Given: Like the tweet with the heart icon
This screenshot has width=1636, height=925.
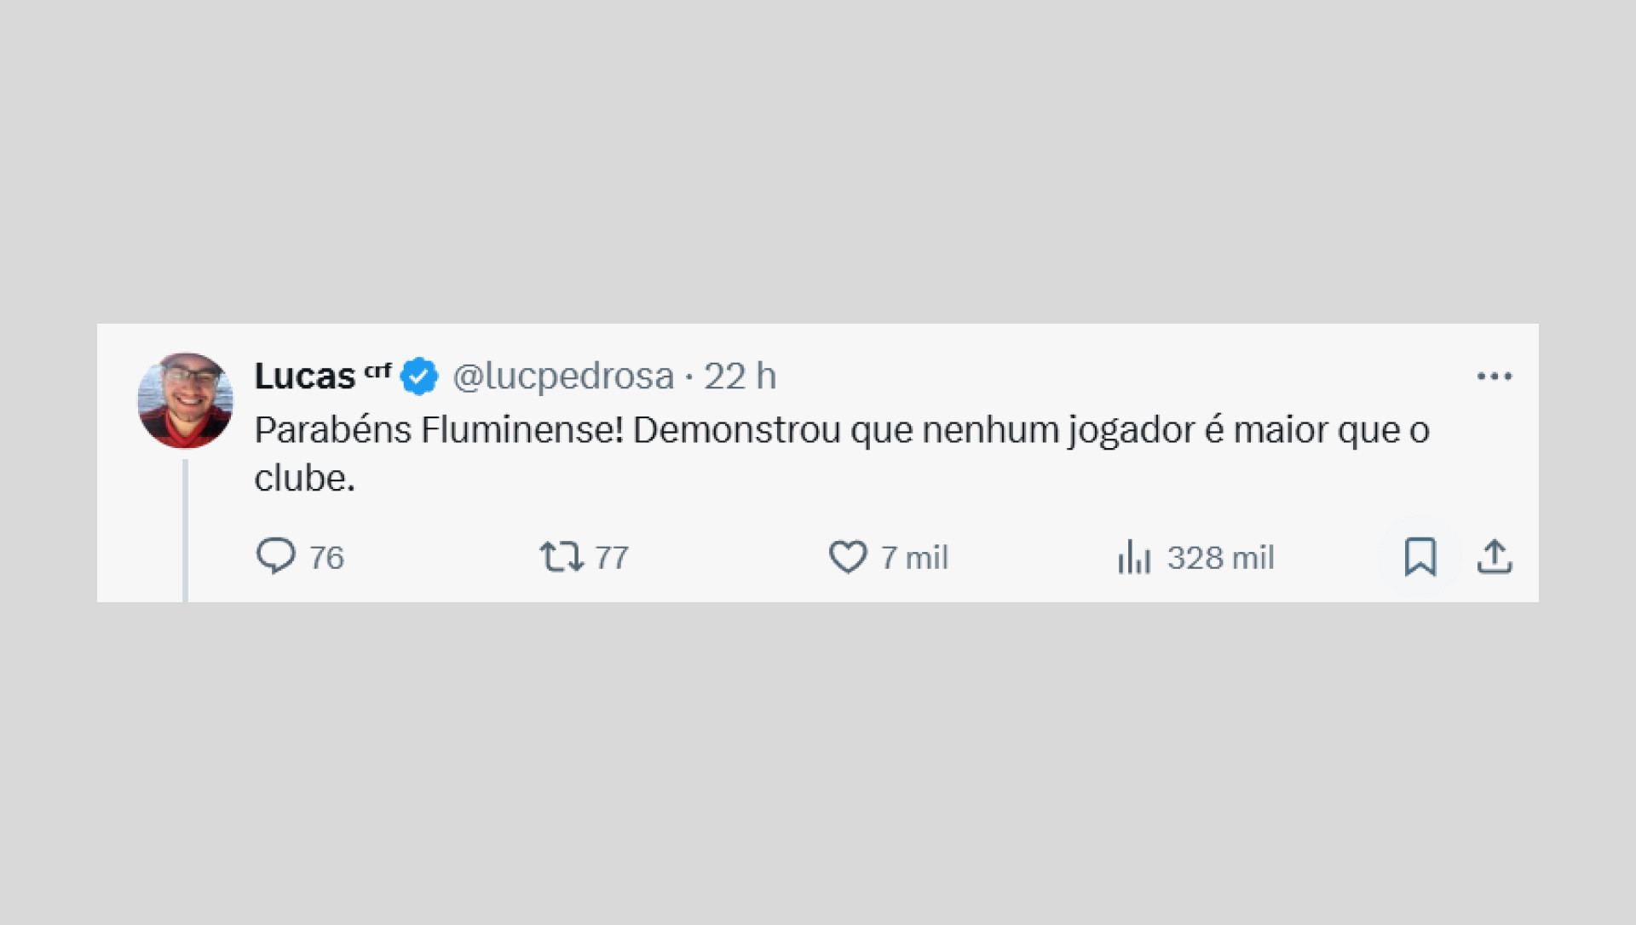Looking at the screenshot, I should click(847, 558).
